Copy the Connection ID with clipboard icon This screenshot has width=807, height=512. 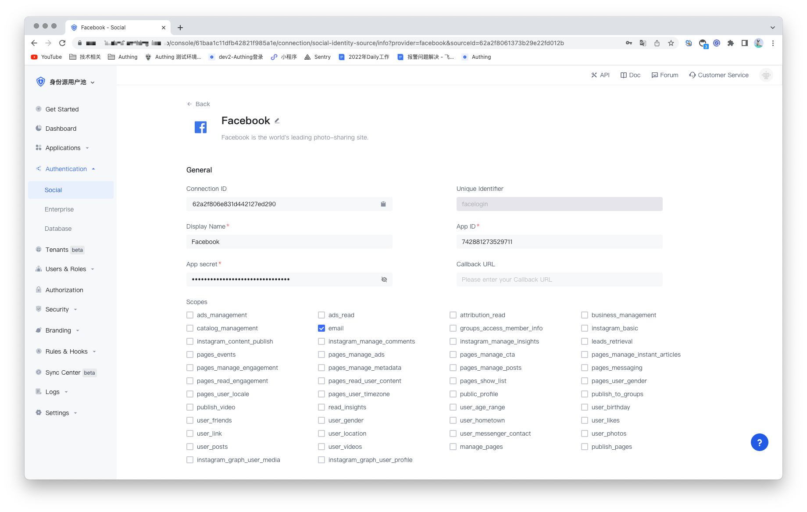coord(383,204)
